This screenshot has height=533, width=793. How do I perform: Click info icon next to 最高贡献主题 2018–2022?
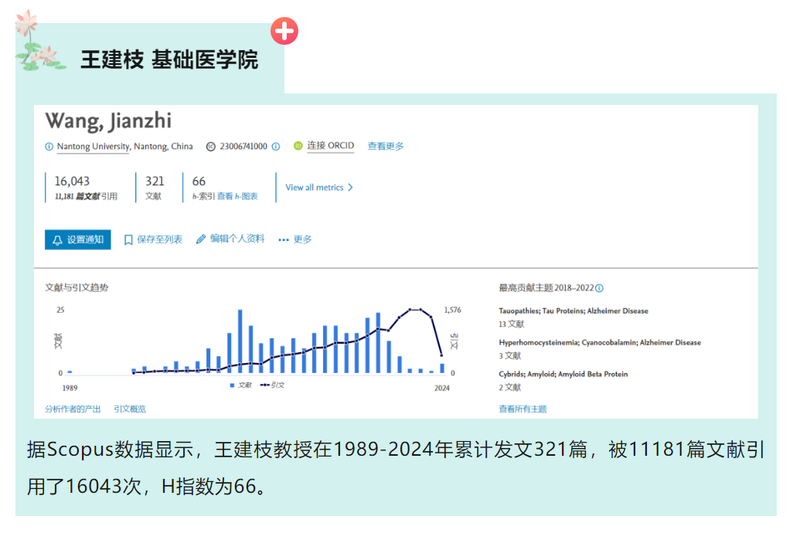point(599,288)
